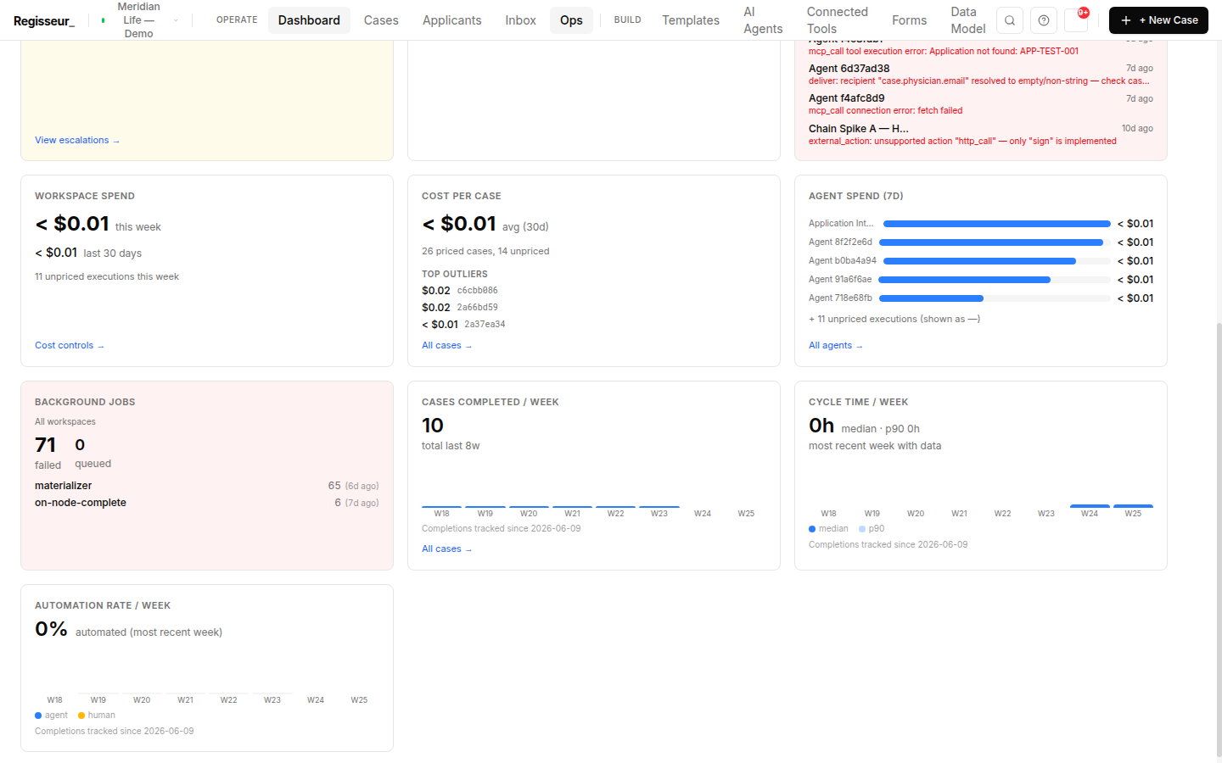Select the Ops tab
The image size is (1222, 763).
pos(571,20)
